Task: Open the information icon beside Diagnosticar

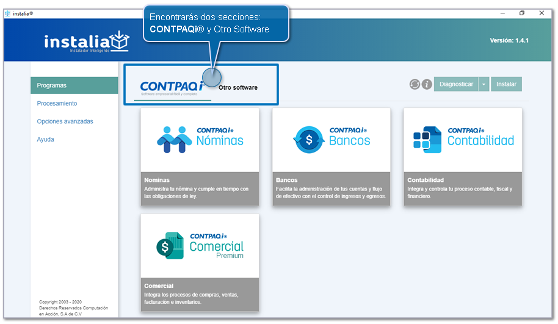Action: click(427, 84)
